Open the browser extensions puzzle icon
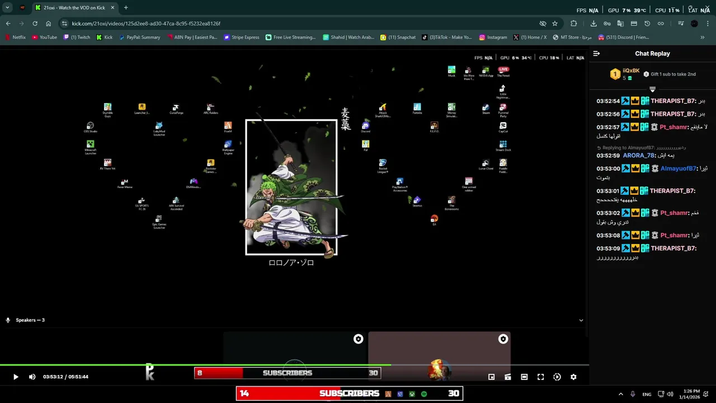 pyautogui.click(x=574, y=24)
